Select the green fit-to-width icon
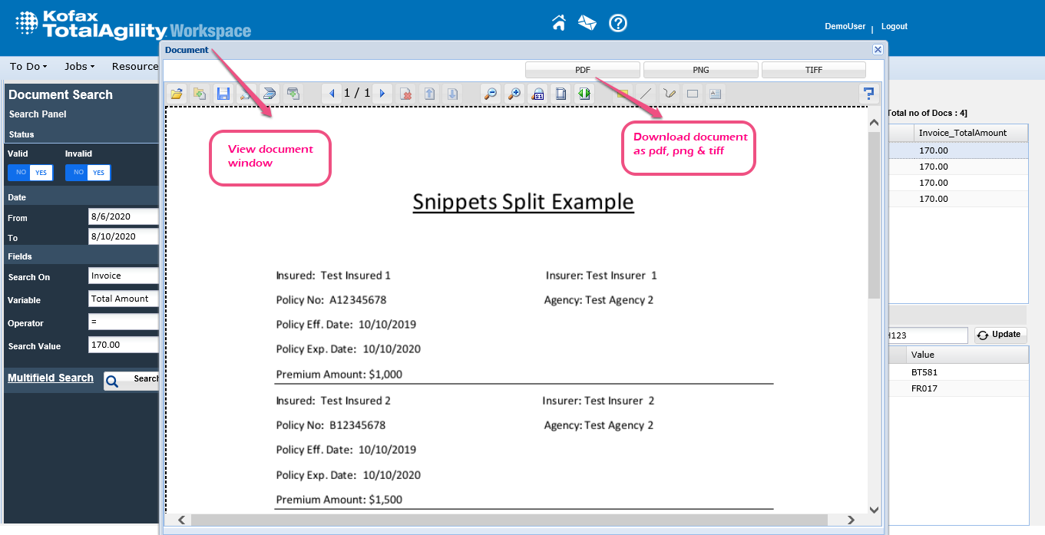1045x535 pixels. [x=585, y=94]
